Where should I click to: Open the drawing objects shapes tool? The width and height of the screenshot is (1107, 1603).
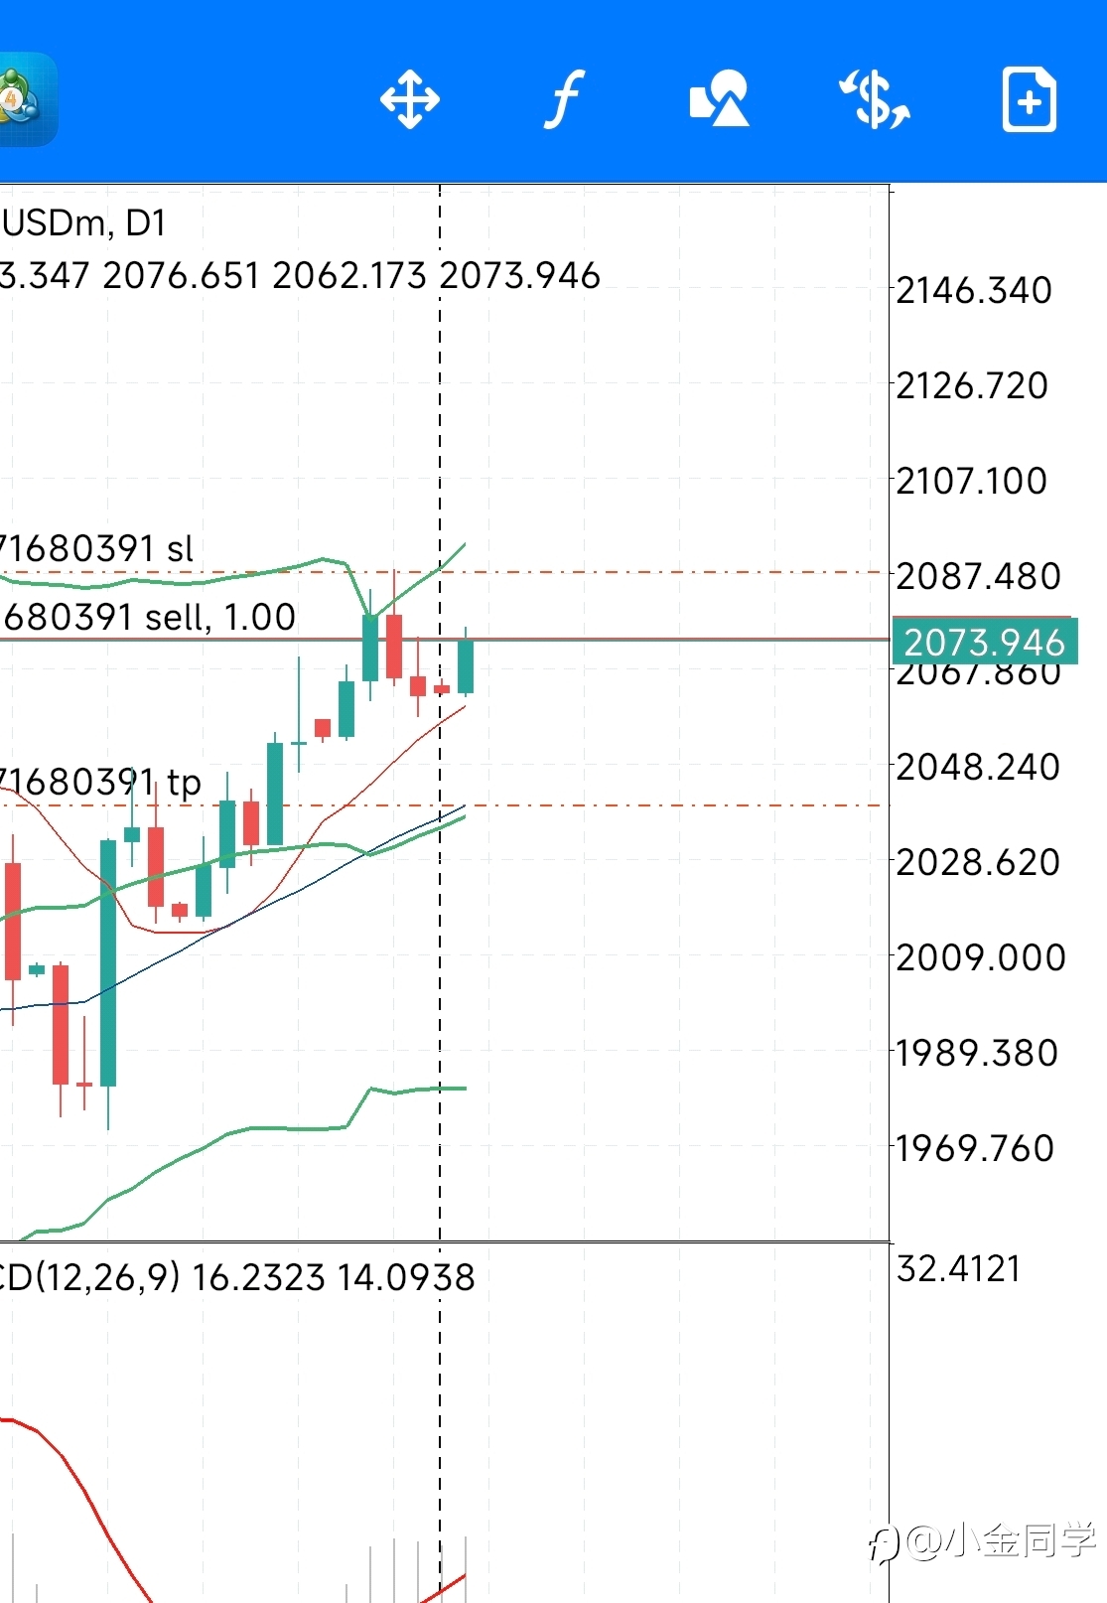[719, 98]
